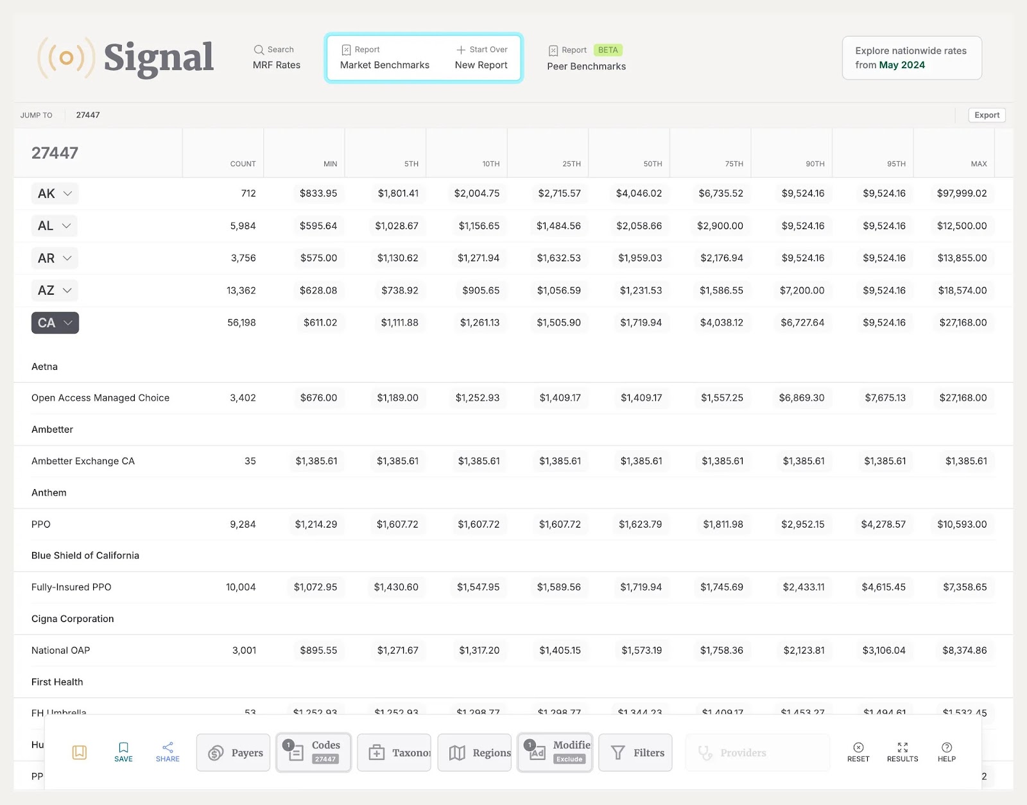Expand the AL state dropdown

[54, 226]
